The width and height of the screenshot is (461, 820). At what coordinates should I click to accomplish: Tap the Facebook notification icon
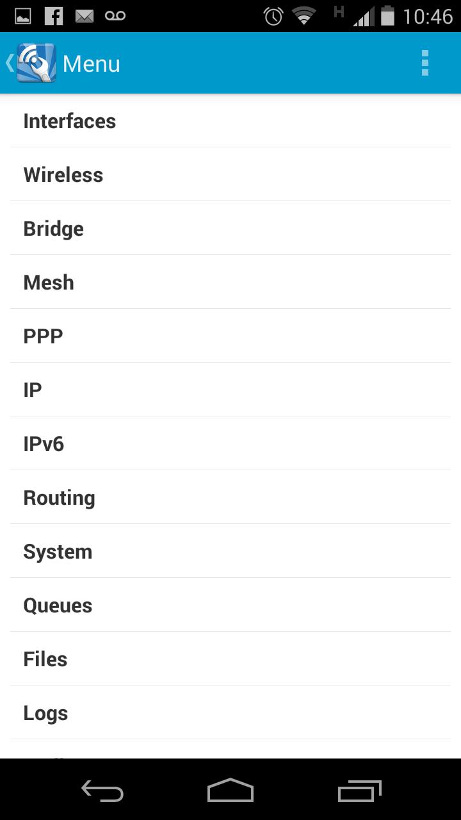tap(54, 16)
